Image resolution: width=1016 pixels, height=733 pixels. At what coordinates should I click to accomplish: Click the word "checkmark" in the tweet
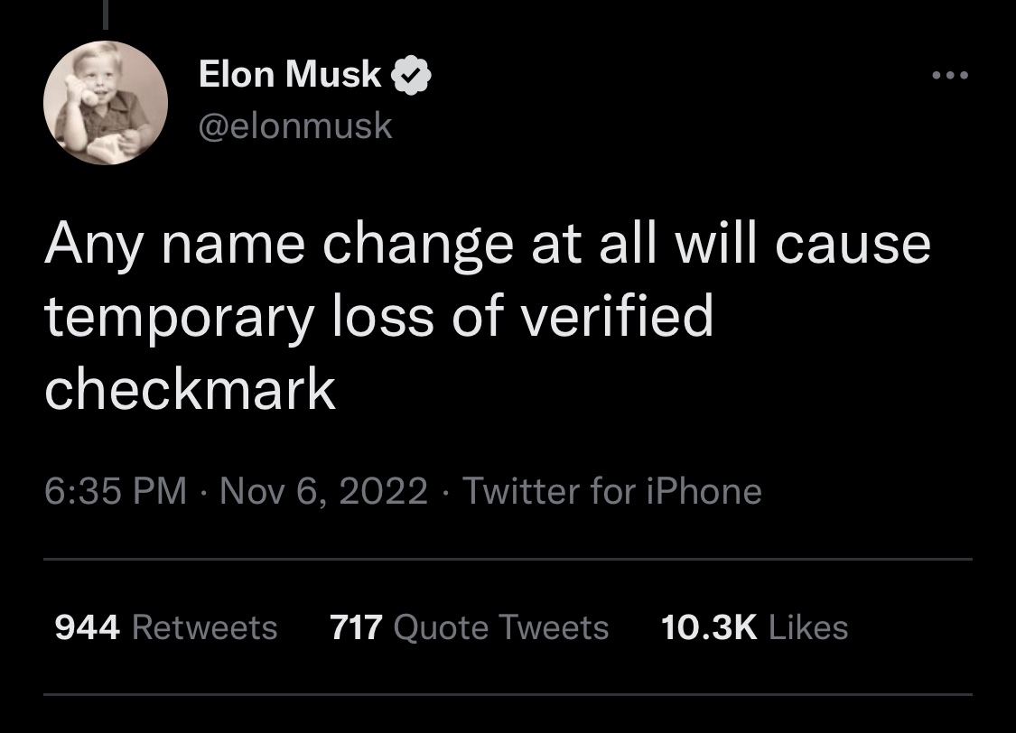tap(190, 390)
